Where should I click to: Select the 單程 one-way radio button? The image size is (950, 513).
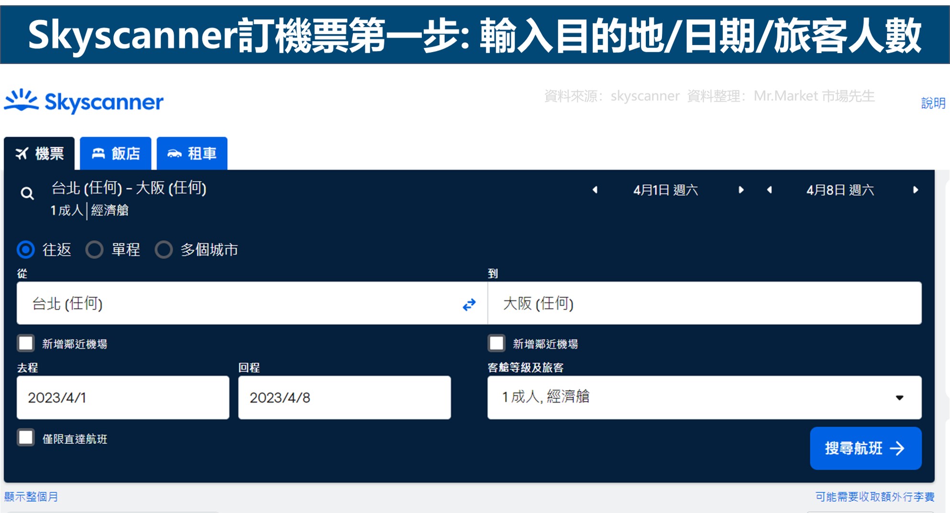point(94,249)
